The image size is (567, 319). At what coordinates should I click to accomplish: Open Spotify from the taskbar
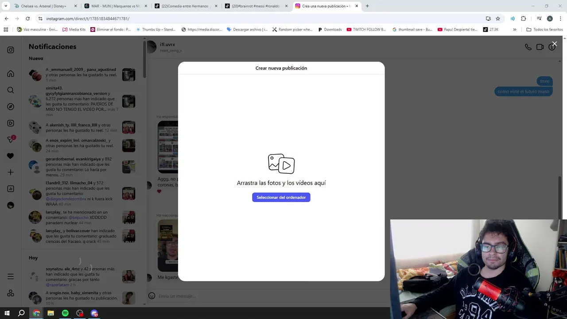point(65,313)
